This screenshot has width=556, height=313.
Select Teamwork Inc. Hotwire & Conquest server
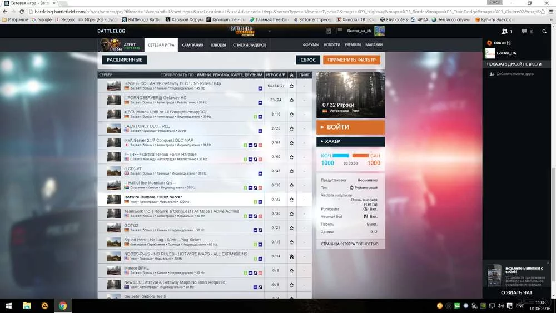205,213
